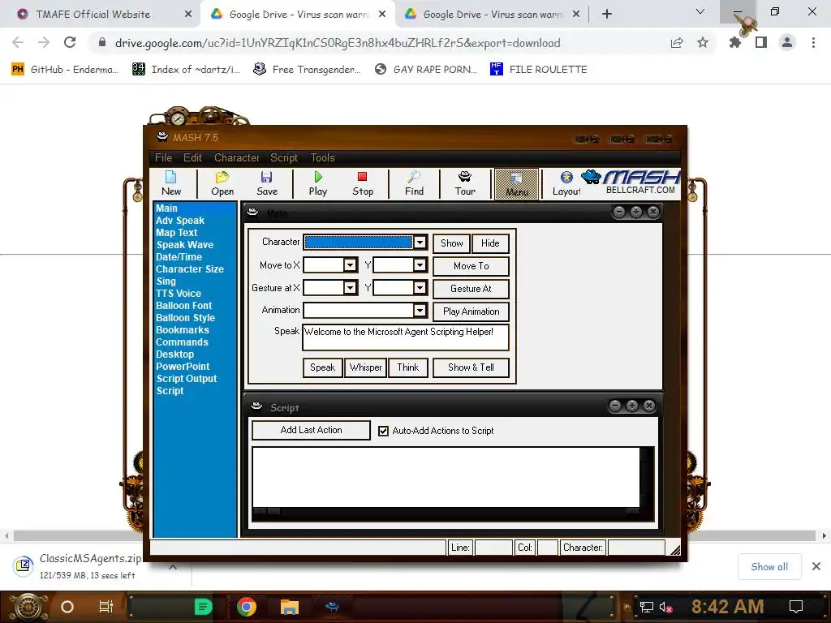
Task: Start the script with the green Play icon
Action: point(318,183)
